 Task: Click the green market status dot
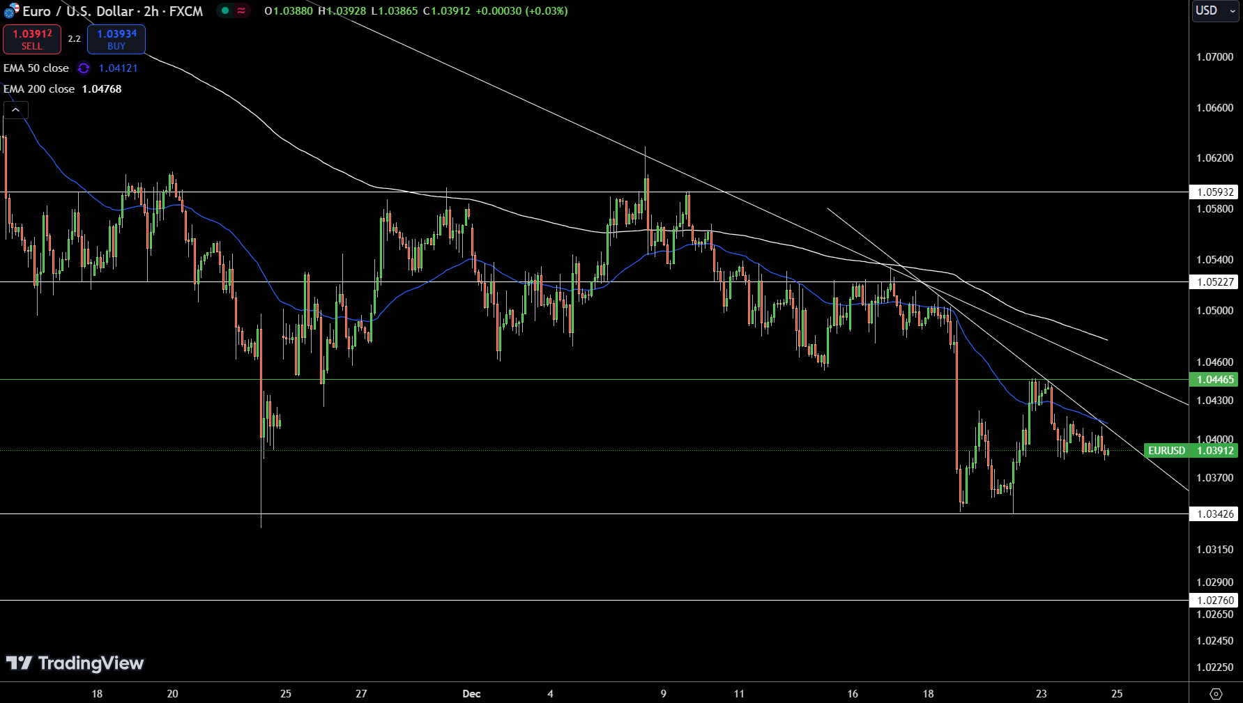tap(224, 11)
